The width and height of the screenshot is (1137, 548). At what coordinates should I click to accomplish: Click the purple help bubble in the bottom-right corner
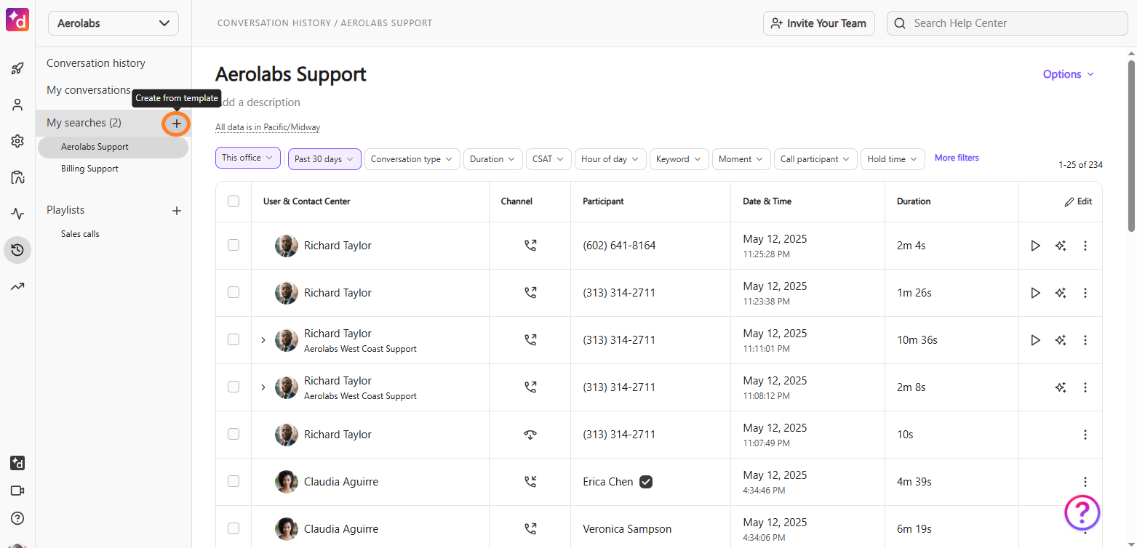pos(1082,512)
